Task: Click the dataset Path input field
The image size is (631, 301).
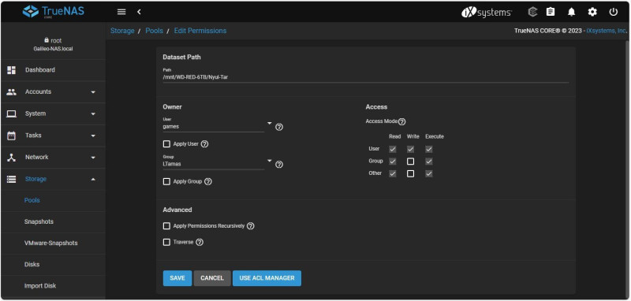Action: click(366, 76)
